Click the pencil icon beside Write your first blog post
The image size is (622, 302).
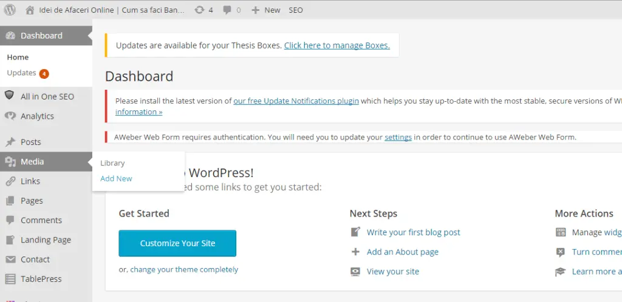pyautogui.click(x=355, y=232)
